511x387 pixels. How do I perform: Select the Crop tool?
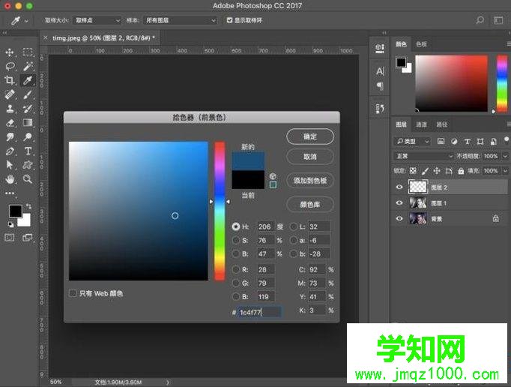click(x=10, y=80)
